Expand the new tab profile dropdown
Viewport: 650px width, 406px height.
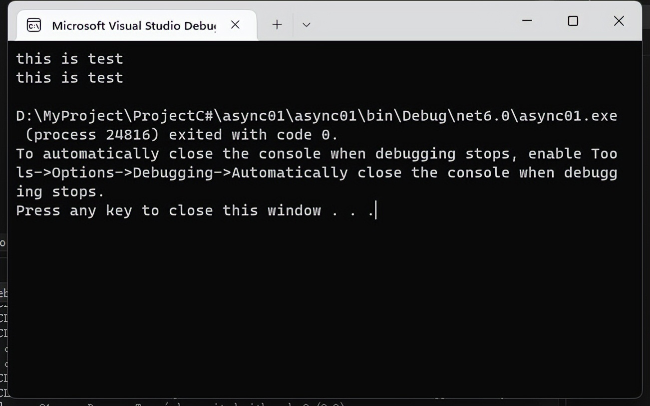pyautogui.click(x=307, y=24)
